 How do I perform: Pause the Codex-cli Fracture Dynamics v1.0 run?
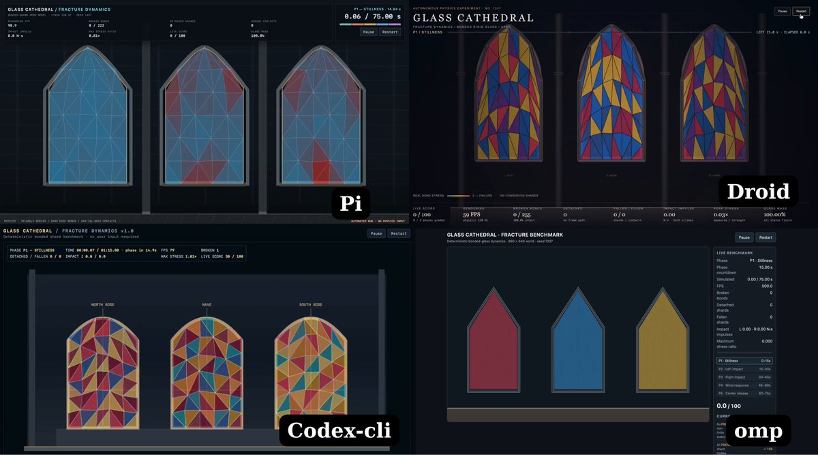(x=376, y=233)
